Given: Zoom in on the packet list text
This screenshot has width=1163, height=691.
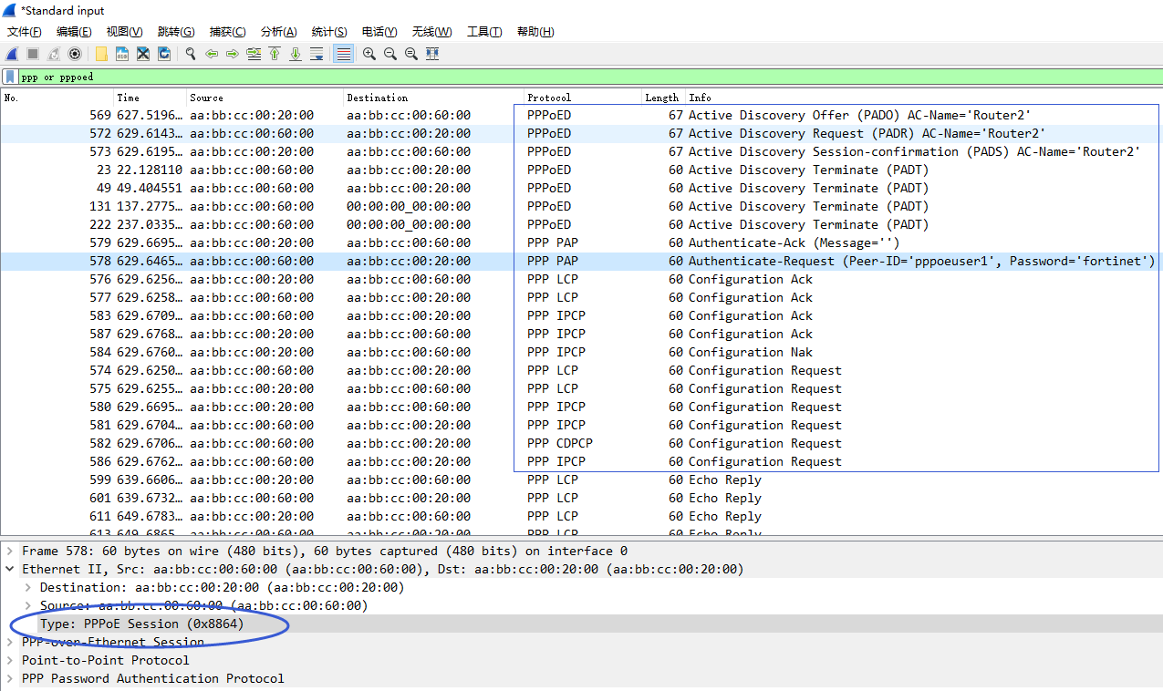Looking at the screenshot, I should (369, 54).
